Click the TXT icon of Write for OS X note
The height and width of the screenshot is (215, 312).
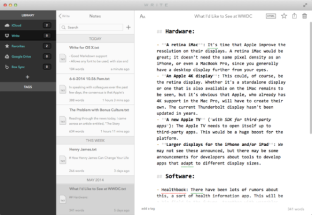tap(62, 58)
